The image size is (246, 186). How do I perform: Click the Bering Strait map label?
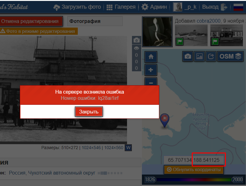pyautogui.click(x=201, y=121)
